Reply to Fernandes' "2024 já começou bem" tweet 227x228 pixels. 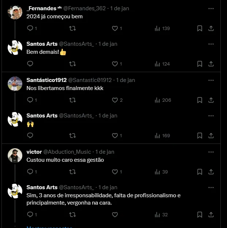(x=30, y=28)
